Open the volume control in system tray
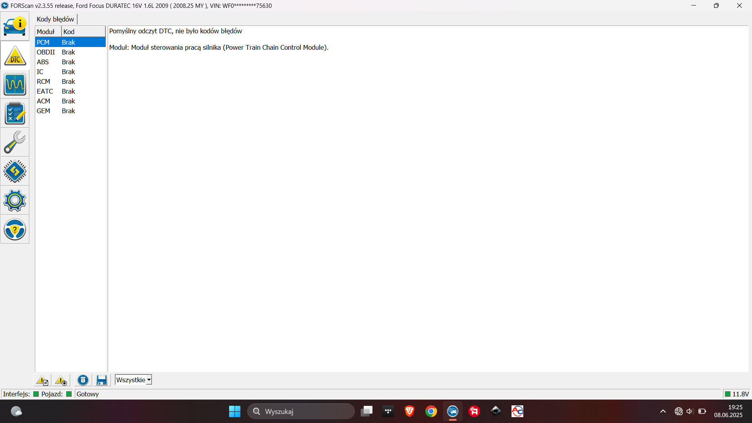Viewport: 752px width, 423px height. point(690,411)
